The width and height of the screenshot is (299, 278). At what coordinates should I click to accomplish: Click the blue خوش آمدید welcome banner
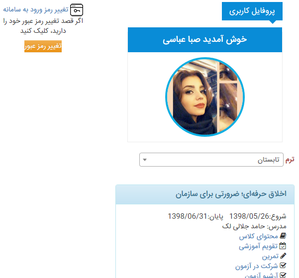[205, 40]
